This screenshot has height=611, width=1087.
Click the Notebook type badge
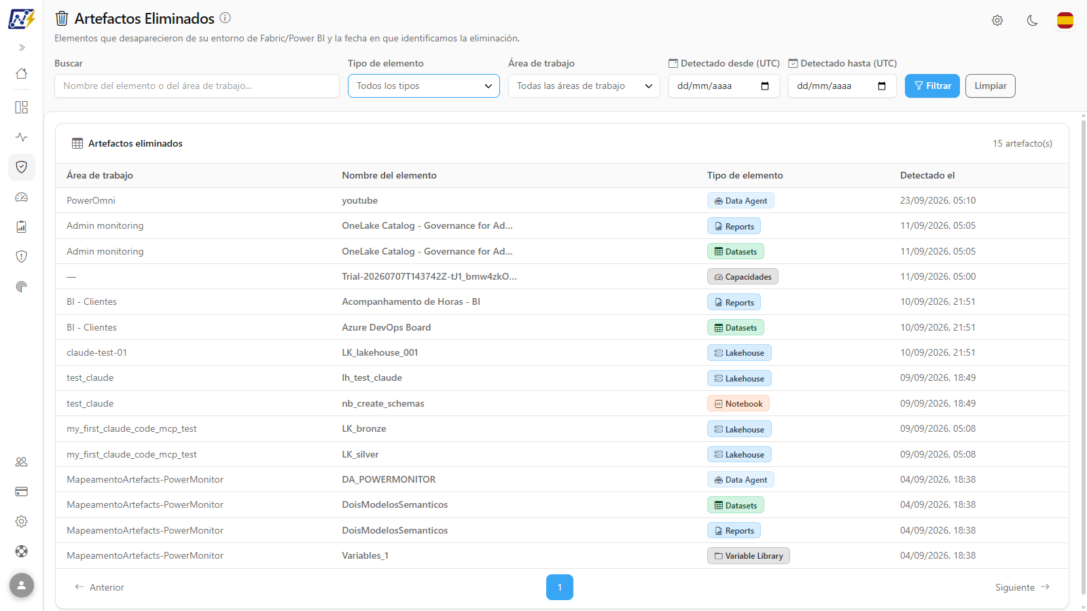click(x=738, y=403)
